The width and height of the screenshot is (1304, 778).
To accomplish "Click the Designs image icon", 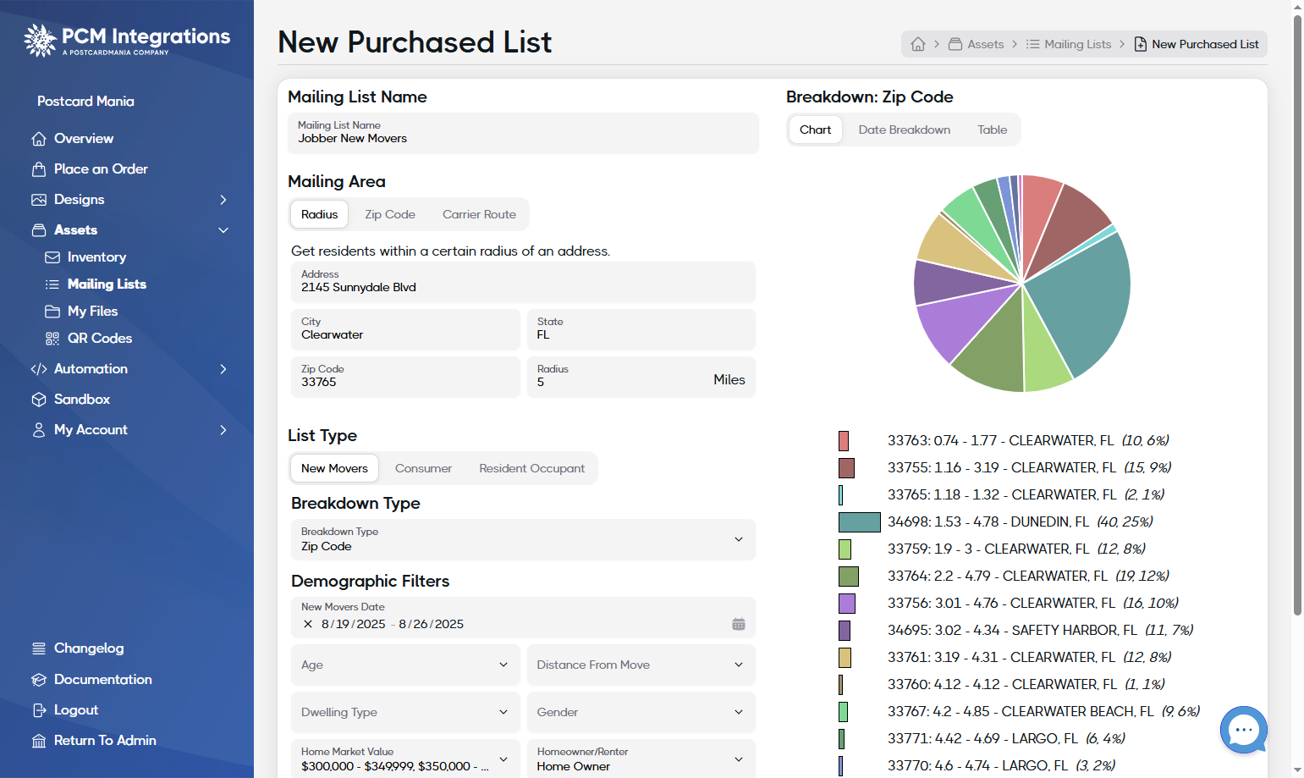I will [39, 200].
